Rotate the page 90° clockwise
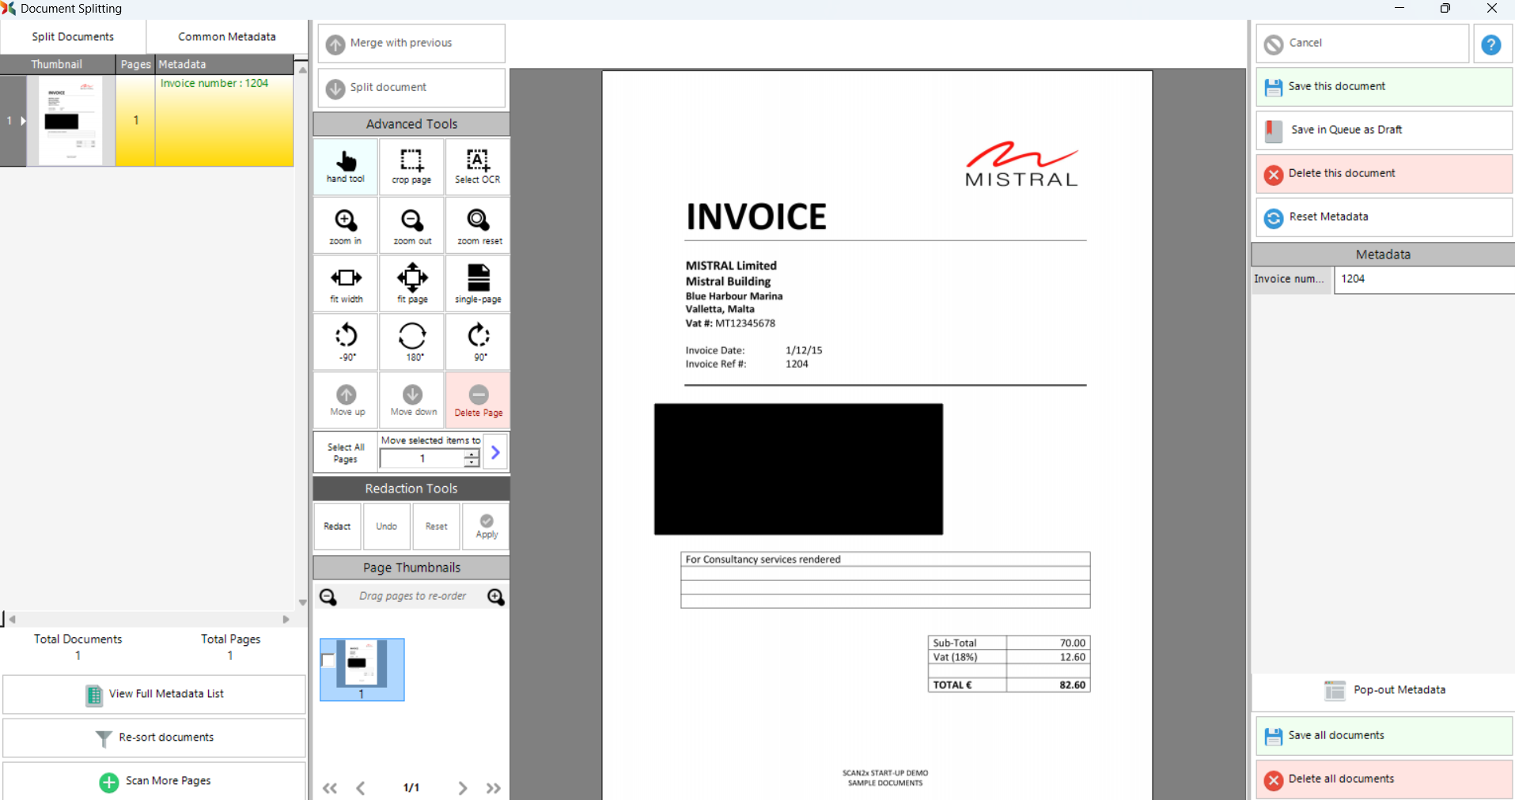The width and height of the screenshot is (1515, 800). (x=479, y=342)
